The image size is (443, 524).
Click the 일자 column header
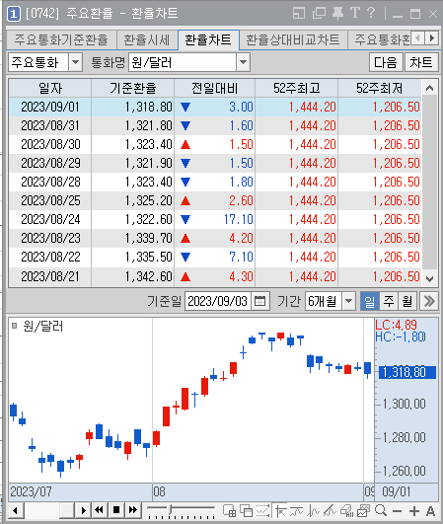click(50, 88)
